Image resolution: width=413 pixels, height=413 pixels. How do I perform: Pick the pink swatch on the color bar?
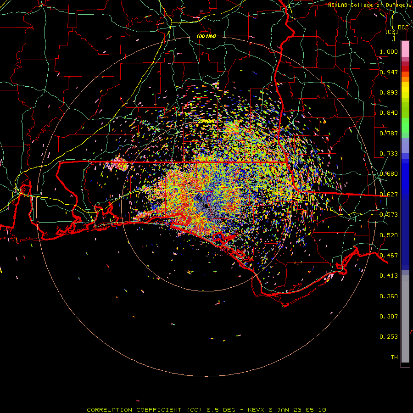click(405, 49)
